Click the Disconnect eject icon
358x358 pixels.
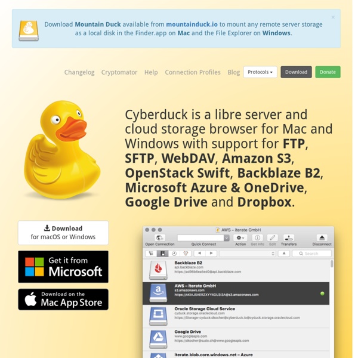322,238
